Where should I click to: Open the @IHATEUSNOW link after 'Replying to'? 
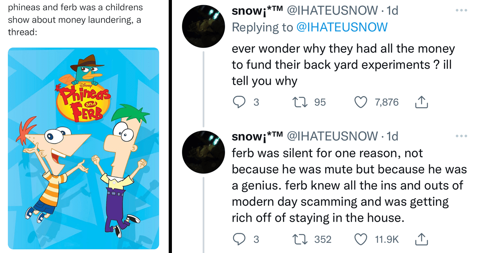[x=341, y=27]
